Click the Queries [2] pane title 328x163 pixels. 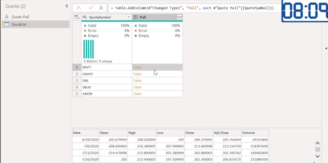tap(15, 6)
